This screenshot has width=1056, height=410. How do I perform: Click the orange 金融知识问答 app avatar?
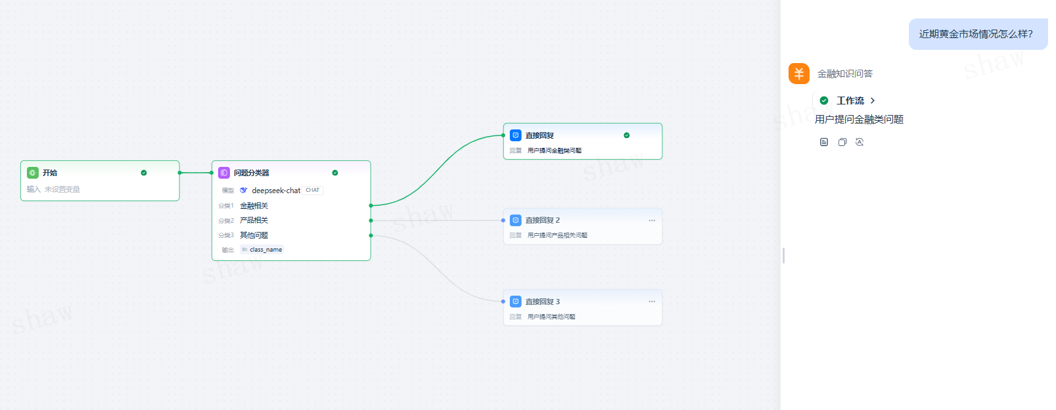click(x=799, y=74)
